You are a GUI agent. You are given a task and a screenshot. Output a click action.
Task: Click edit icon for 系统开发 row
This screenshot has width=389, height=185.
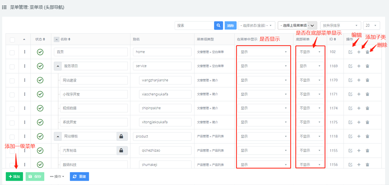(x=350, y=122)
